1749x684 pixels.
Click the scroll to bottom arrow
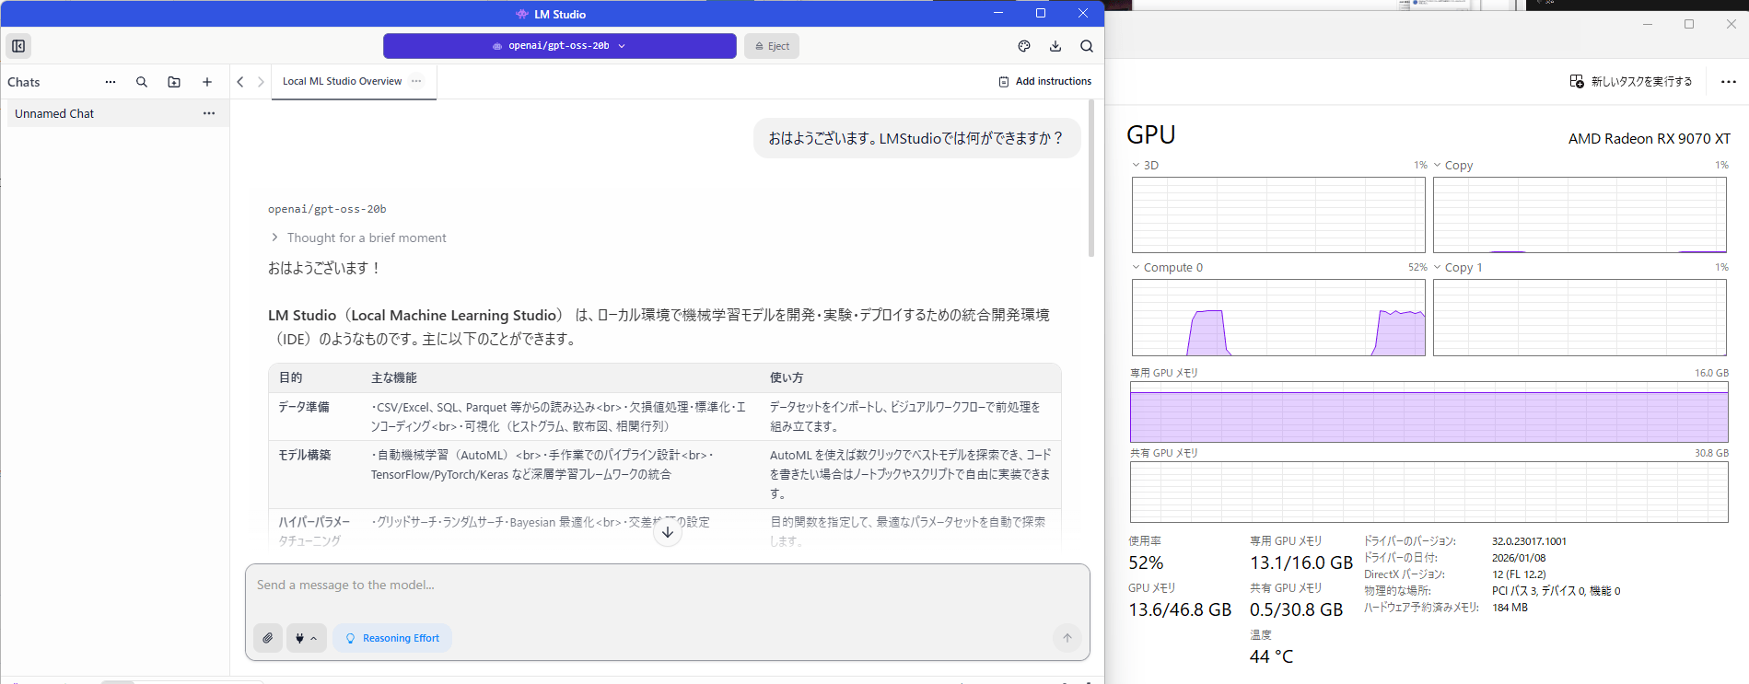668,532
